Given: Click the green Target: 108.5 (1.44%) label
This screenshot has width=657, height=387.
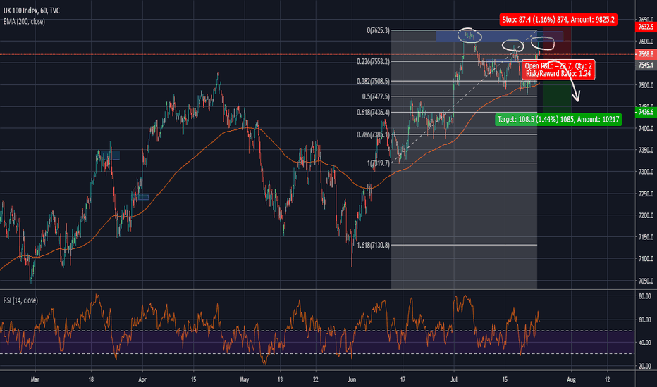Looking at the screenshot, I should point(558,119).
